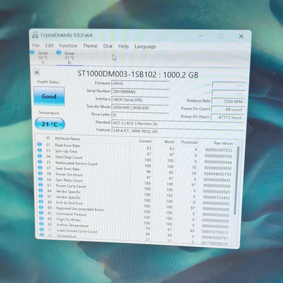Image resolution: width=283 pixels, height=283 pixels.
Task: Click status icon for Airflow Temperature
Action: tap(41, 224)
